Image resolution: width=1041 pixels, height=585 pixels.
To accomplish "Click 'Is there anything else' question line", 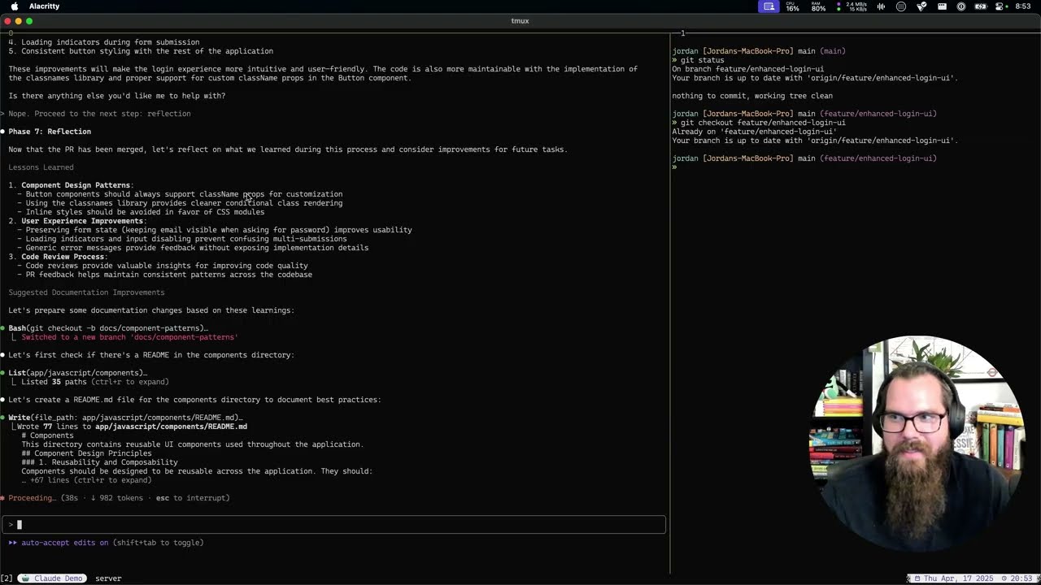I will [x=117, y=96].
